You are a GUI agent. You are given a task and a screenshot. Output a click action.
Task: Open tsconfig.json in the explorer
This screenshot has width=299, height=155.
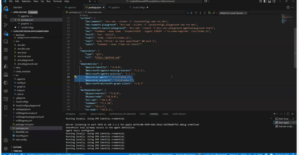point(22,136)
